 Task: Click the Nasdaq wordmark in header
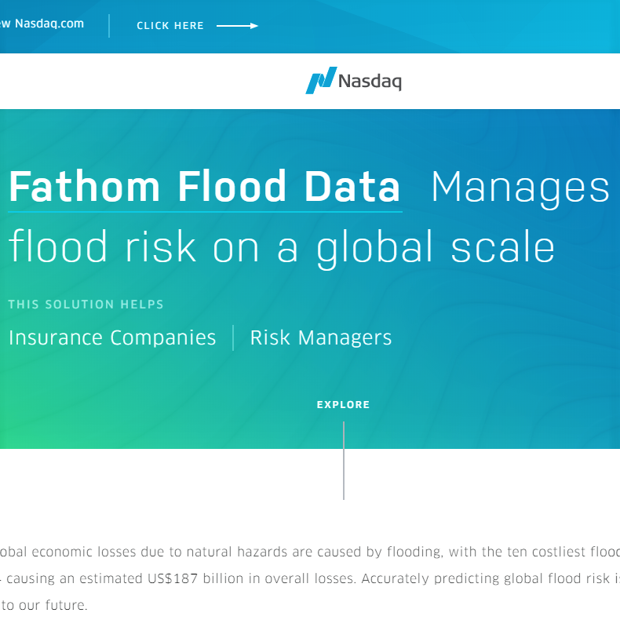[x=370, y=81]
